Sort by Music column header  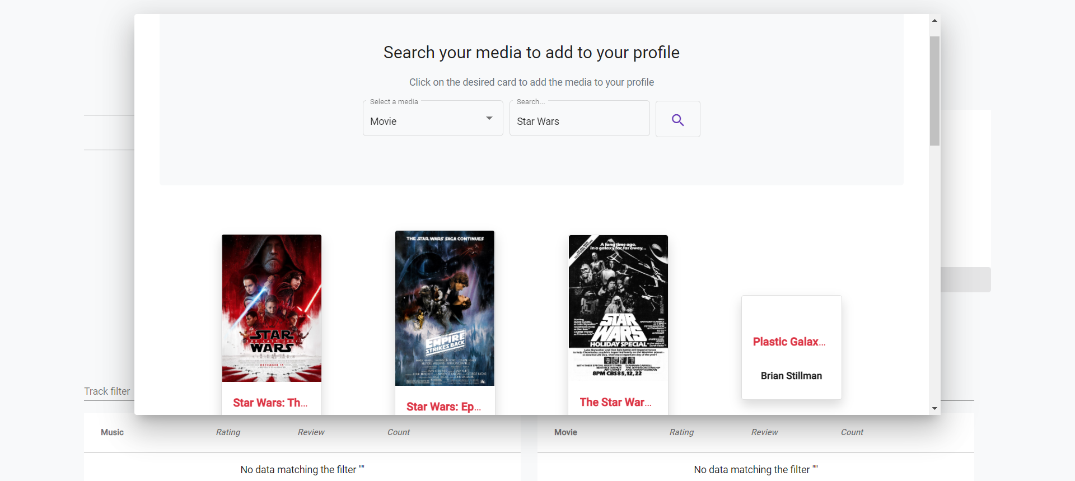coord(112,432)
